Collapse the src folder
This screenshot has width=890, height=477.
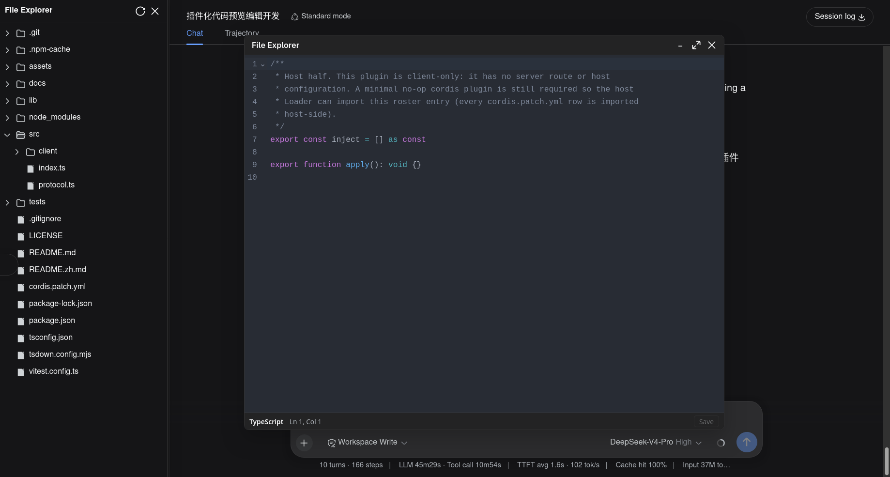7,135
